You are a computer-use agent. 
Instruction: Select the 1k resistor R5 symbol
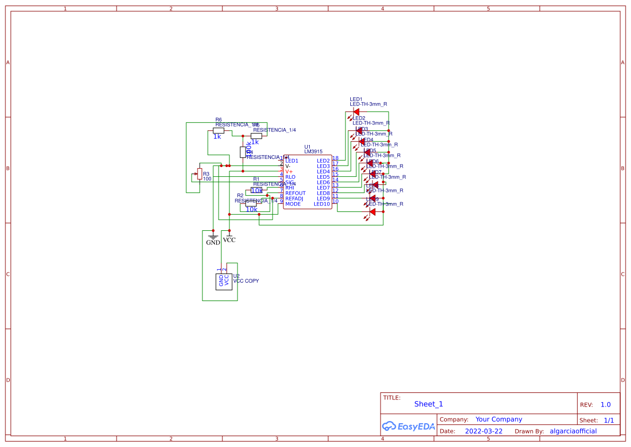[256, 136]
